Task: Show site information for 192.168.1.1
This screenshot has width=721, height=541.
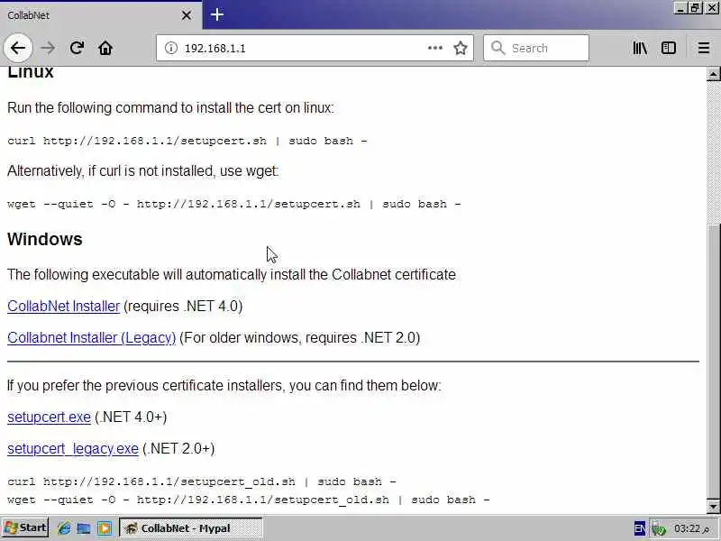Action: [x=171, y=48]
